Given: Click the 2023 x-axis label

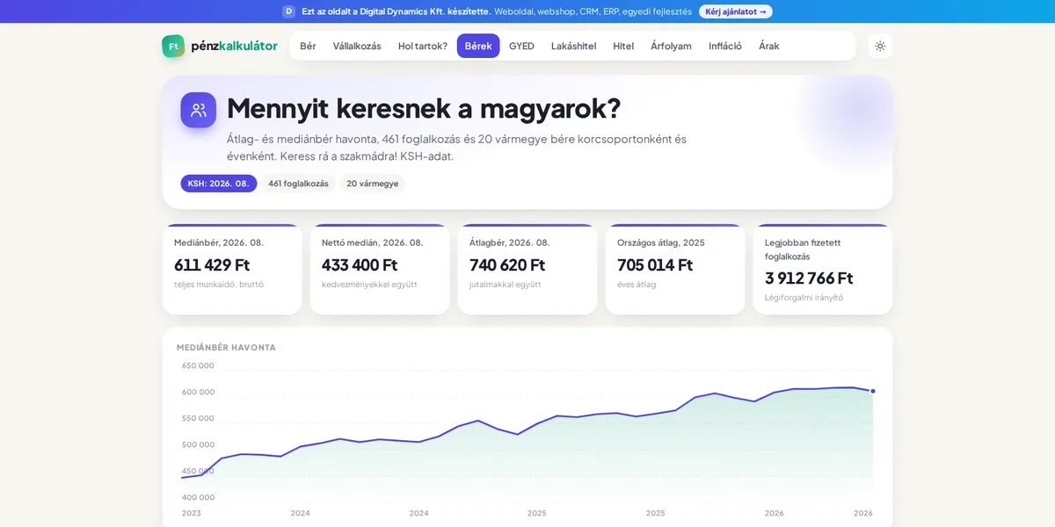Looking at the screenshot, I should pyautogui.click(x=191, y=513).
